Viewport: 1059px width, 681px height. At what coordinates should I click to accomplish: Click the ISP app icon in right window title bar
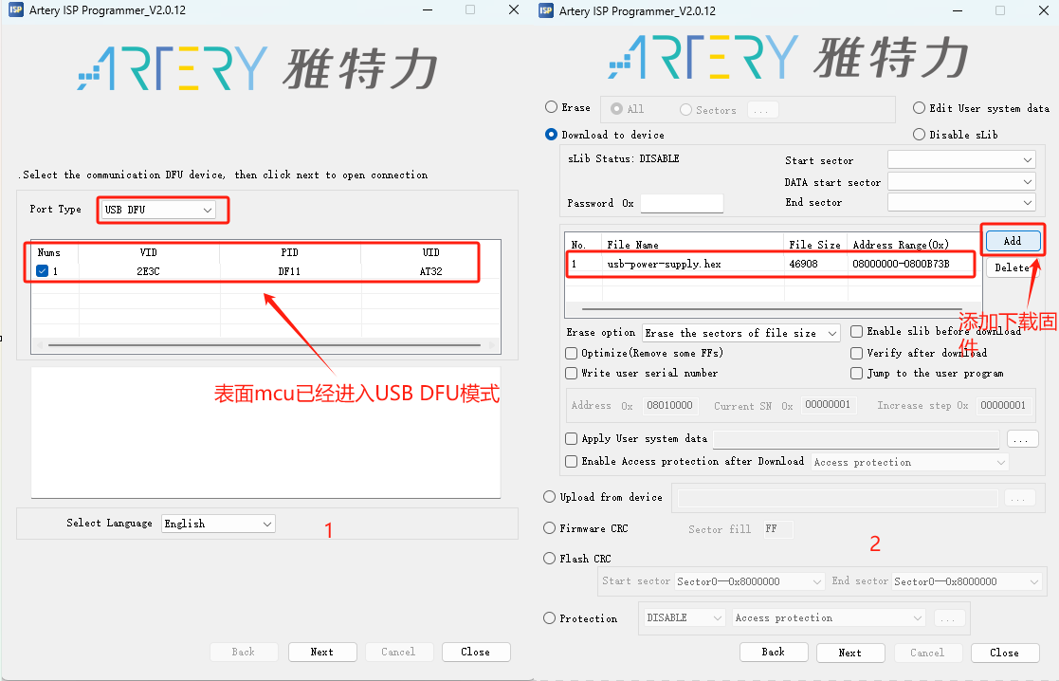tap(546, 10)
